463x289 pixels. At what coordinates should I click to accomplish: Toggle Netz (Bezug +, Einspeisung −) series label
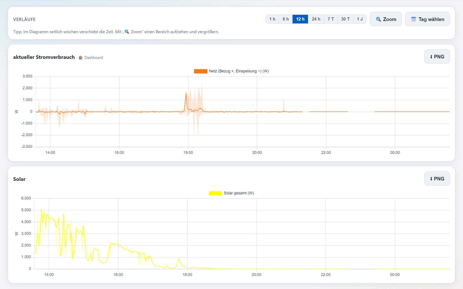pos(239,71)
